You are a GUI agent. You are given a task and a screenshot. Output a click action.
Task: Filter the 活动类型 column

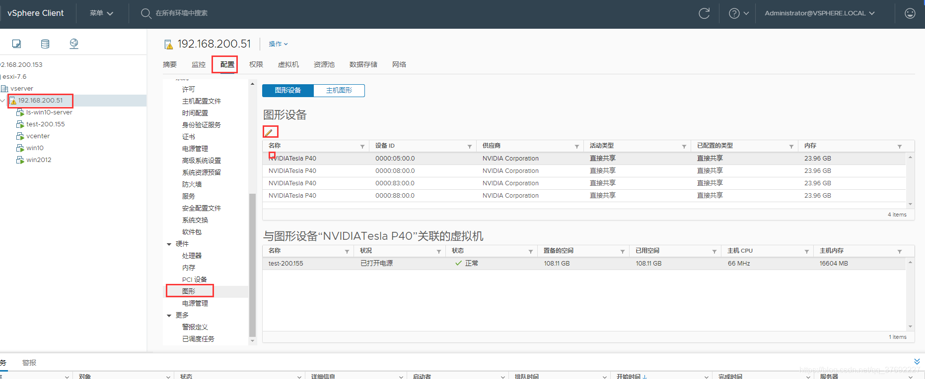[684, 147]
